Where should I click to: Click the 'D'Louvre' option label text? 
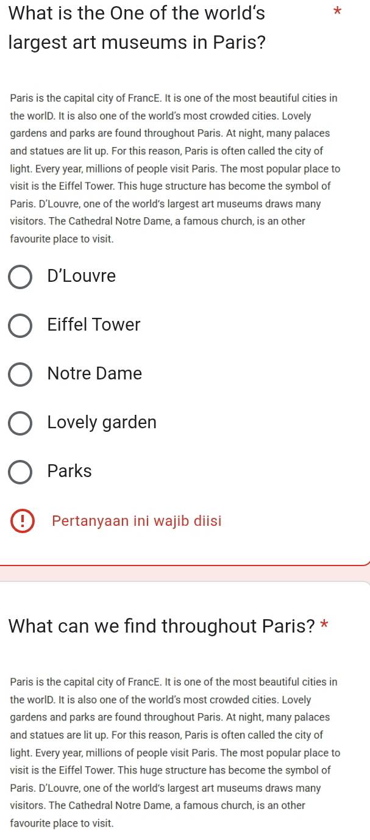tap(82, 276)
